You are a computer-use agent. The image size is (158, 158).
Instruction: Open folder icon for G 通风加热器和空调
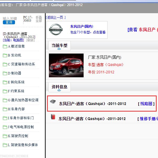click(x=5, y=100)
